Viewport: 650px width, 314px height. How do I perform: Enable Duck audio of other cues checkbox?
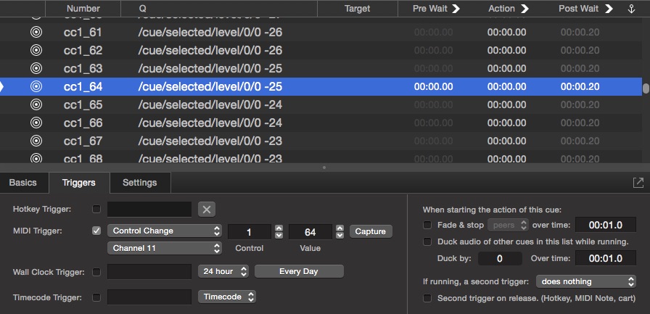click(427, 241)
